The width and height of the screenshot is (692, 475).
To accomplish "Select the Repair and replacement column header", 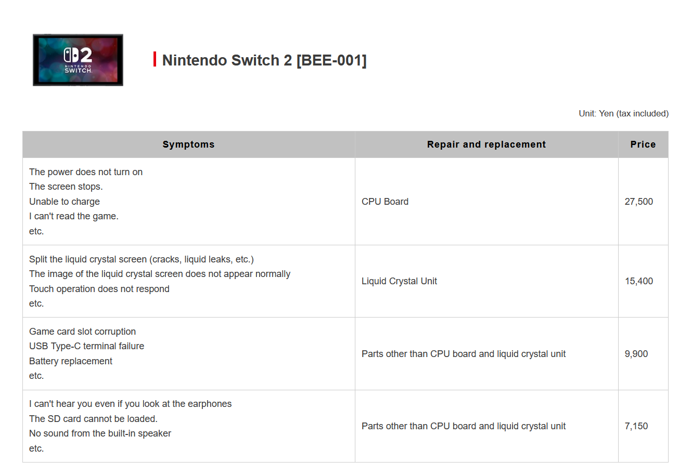I will click(x=486, y=144).
